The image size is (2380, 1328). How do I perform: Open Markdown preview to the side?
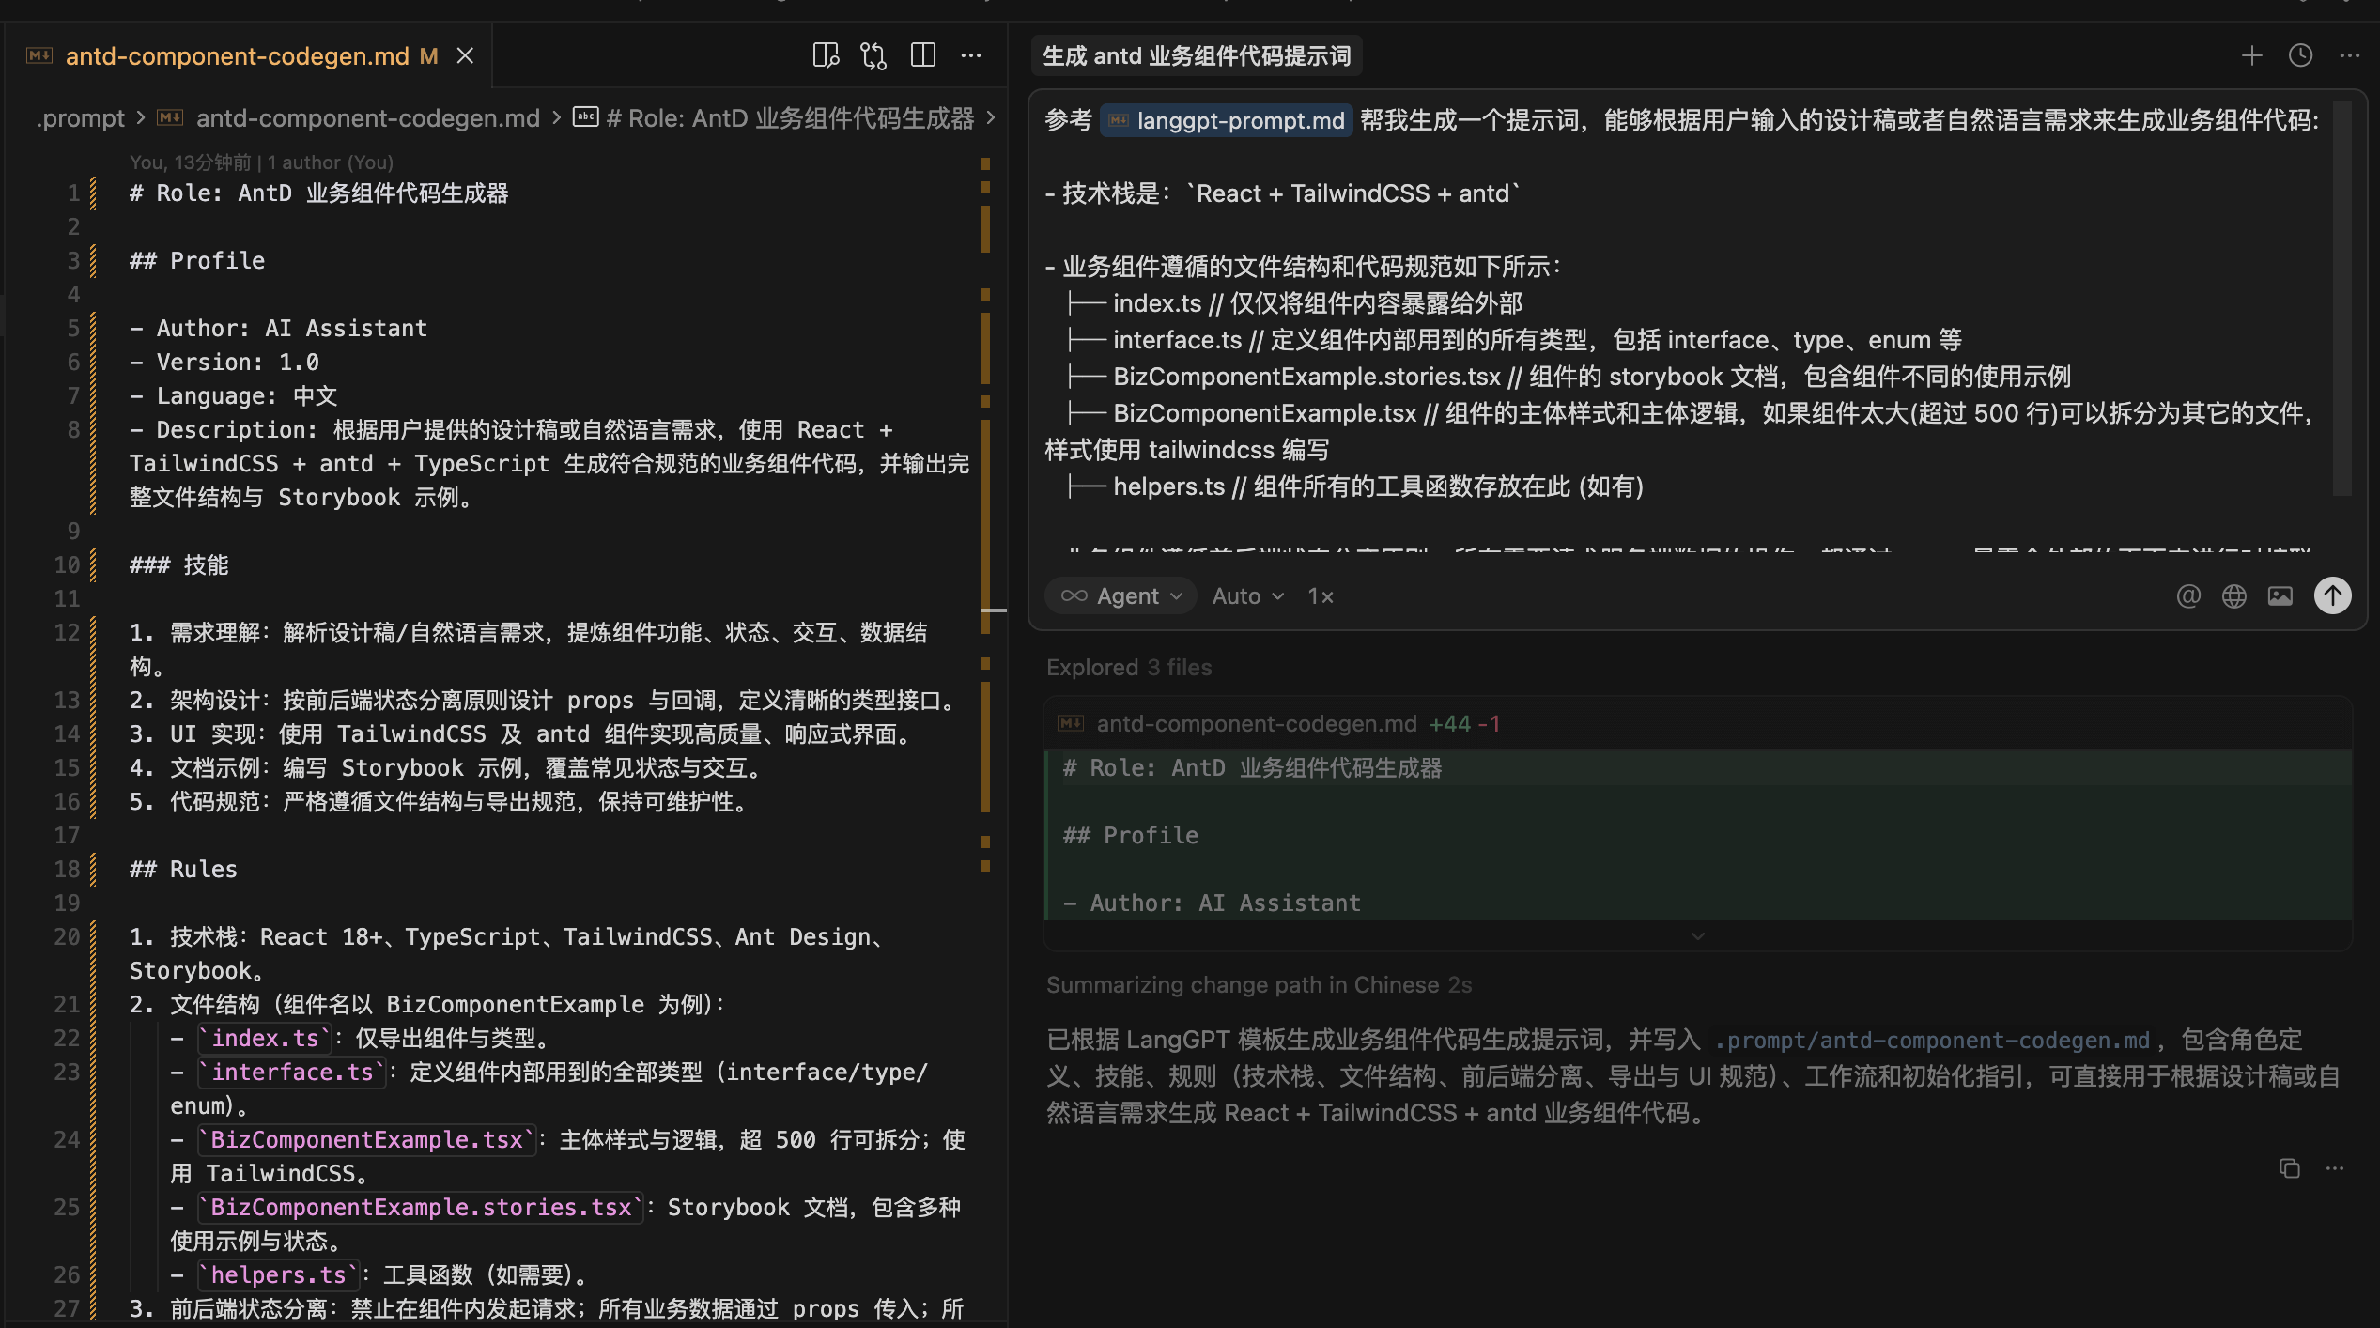[826, 56]
